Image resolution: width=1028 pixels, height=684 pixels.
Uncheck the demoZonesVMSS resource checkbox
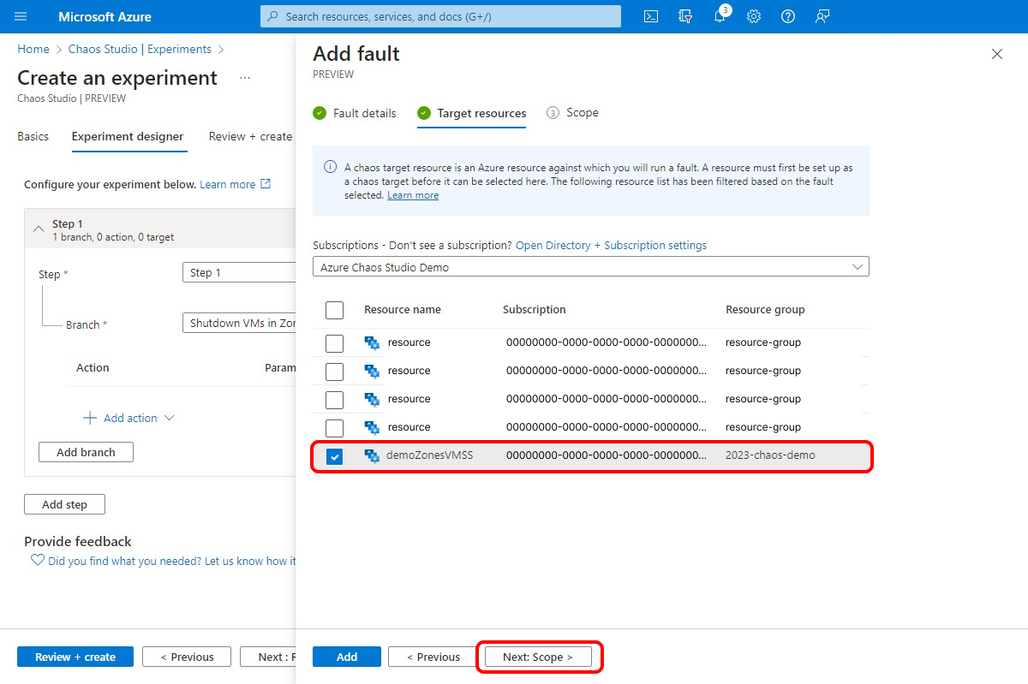tap(334, 455)
